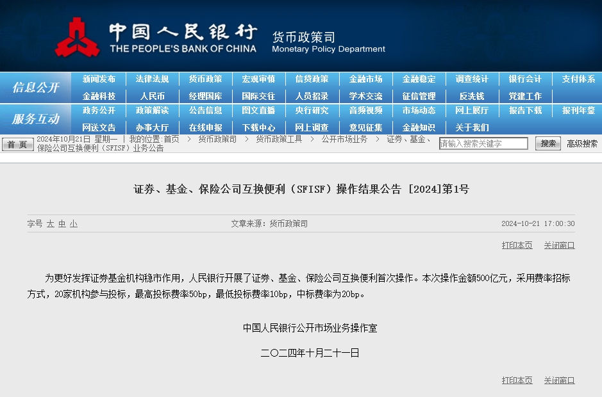Open 网上调查 navigation item
Screen dimensions: 602x397
coord(312,127)
